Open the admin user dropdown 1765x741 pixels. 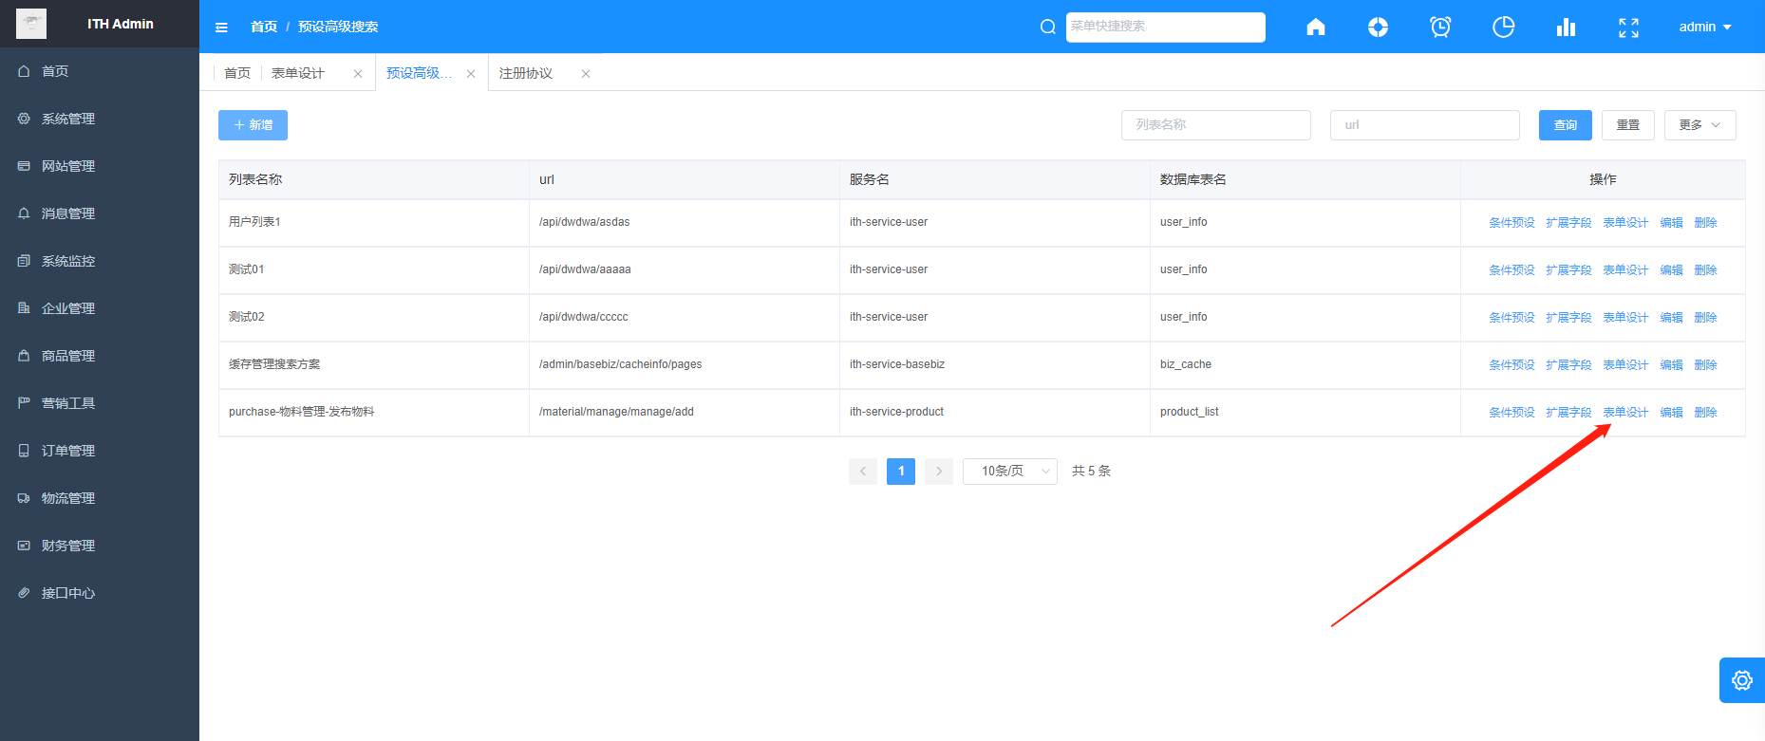pos(1705,27)
